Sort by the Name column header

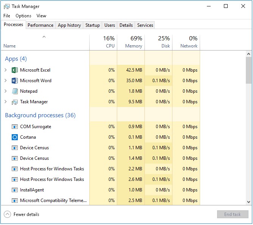[x=45, y=43]
